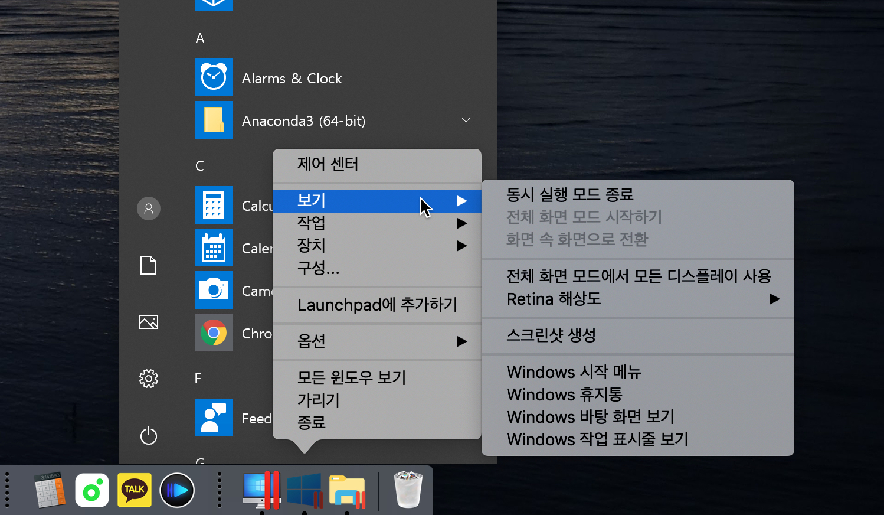Expand the 장치 submenu arrow
The image size is (884, 515).
[461, 246]
